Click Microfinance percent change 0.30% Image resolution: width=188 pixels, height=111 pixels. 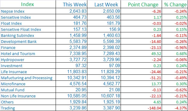coord(181,84)
